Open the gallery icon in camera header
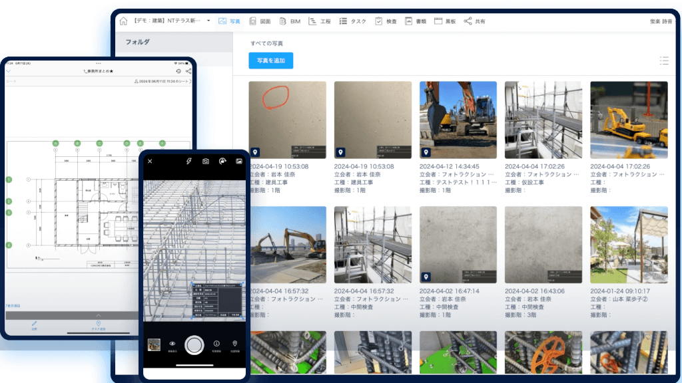Screen dimensions: 682x383 tap(238, 161)
